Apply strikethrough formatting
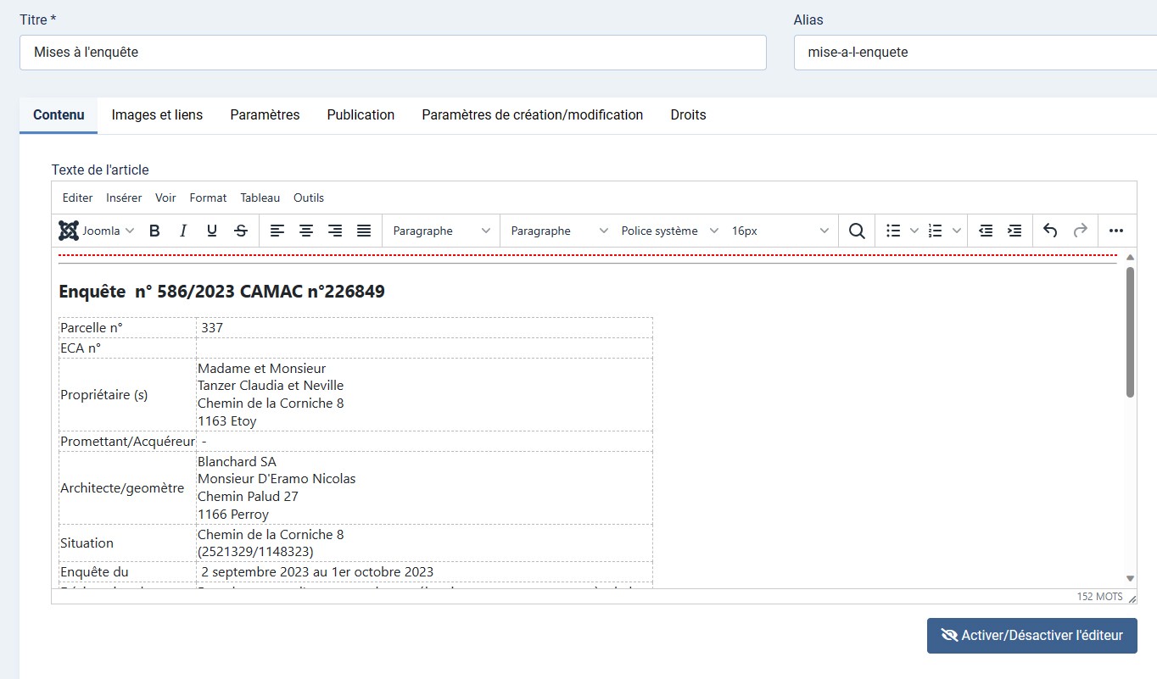 241,231
